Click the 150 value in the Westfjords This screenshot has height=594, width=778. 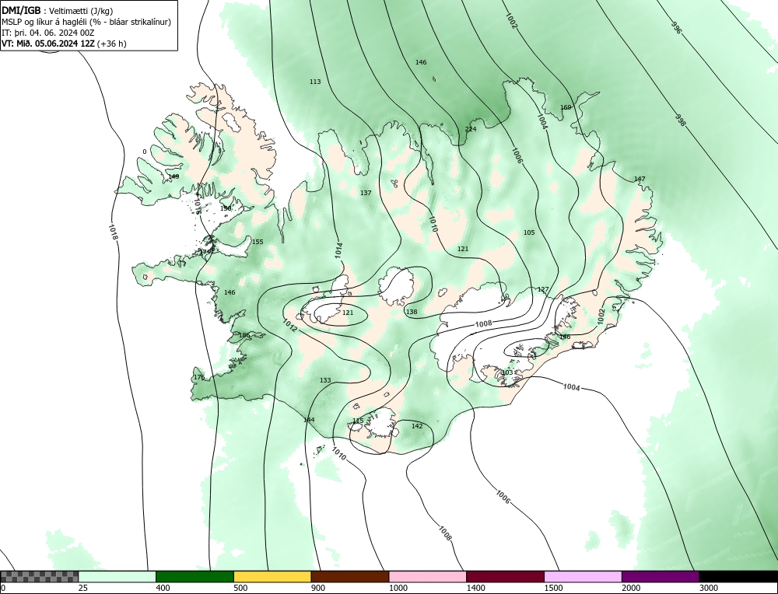tap(226, 208)
